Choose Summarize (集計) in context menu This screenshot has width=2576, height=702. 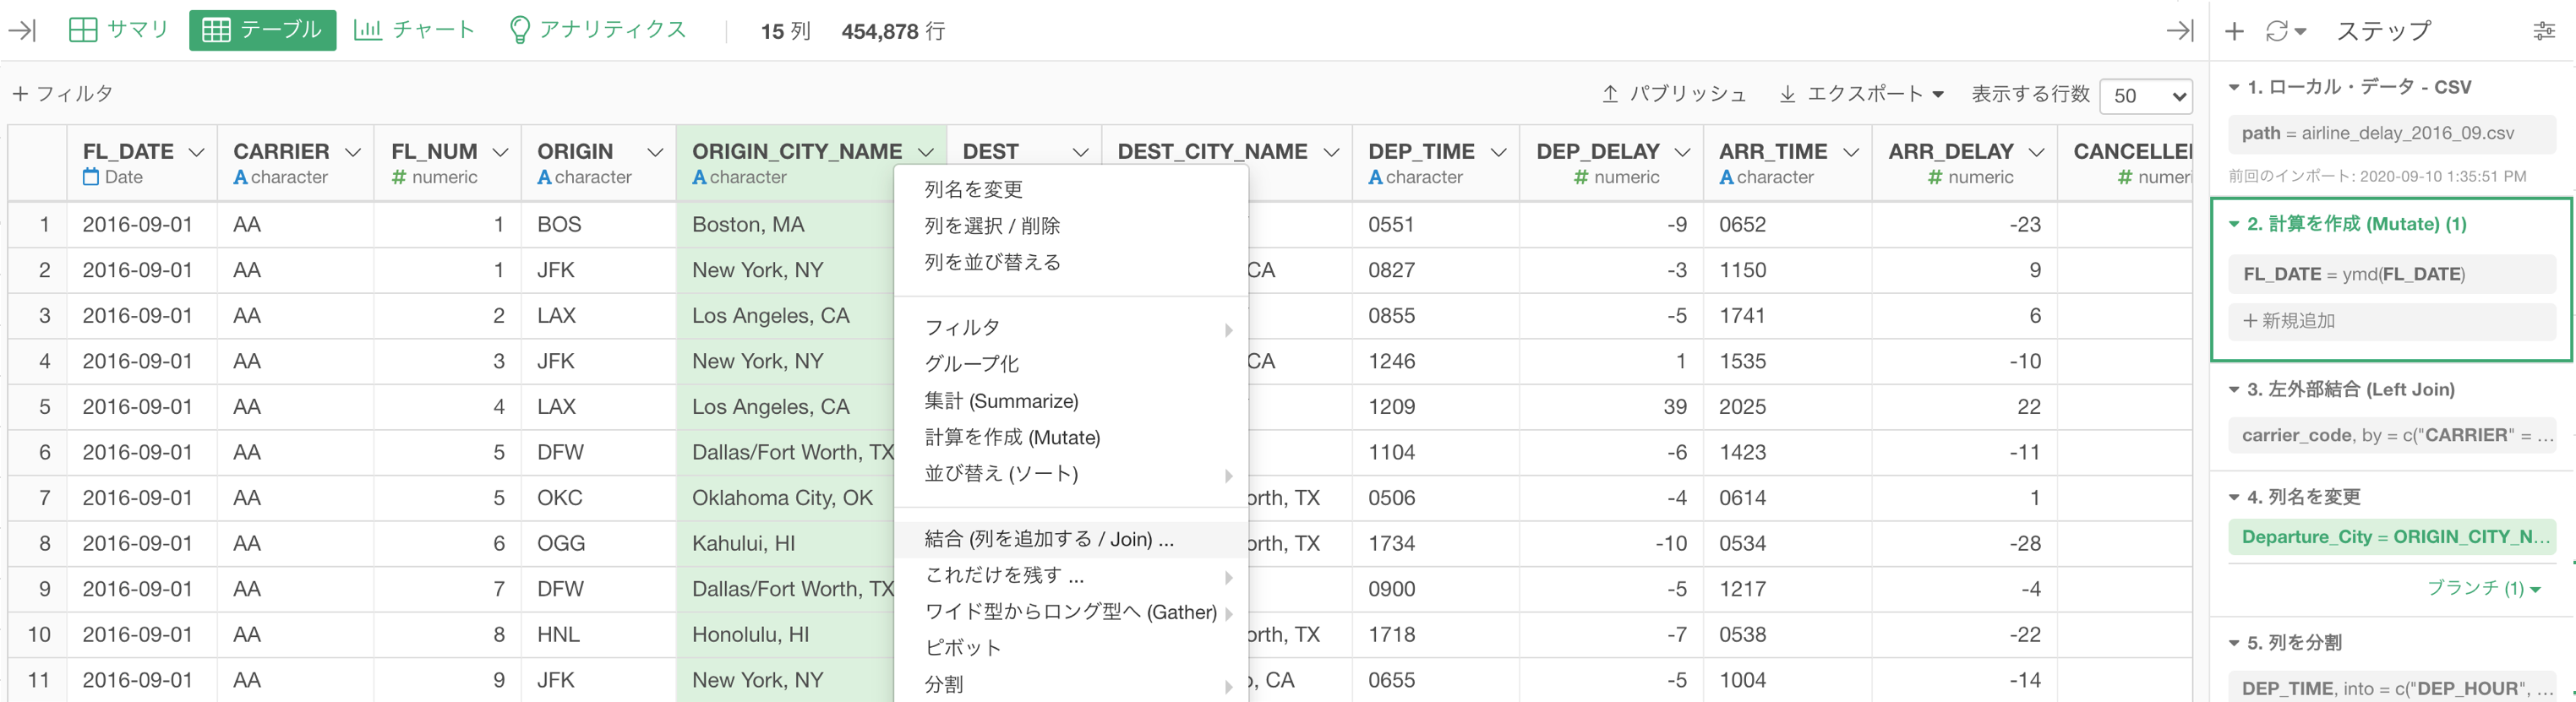1001,401
